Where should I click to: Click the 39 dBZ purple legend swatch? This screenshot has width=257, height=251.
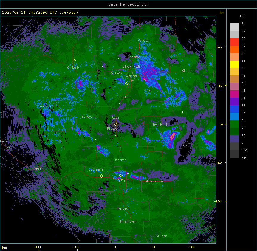tap(234, 101)
